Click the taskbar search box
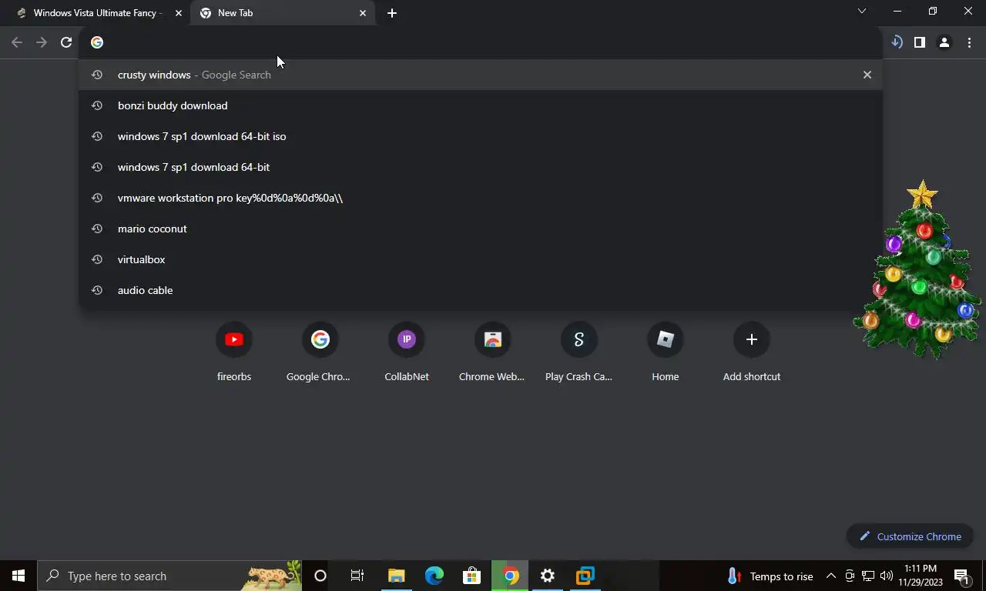 point(169,576)
